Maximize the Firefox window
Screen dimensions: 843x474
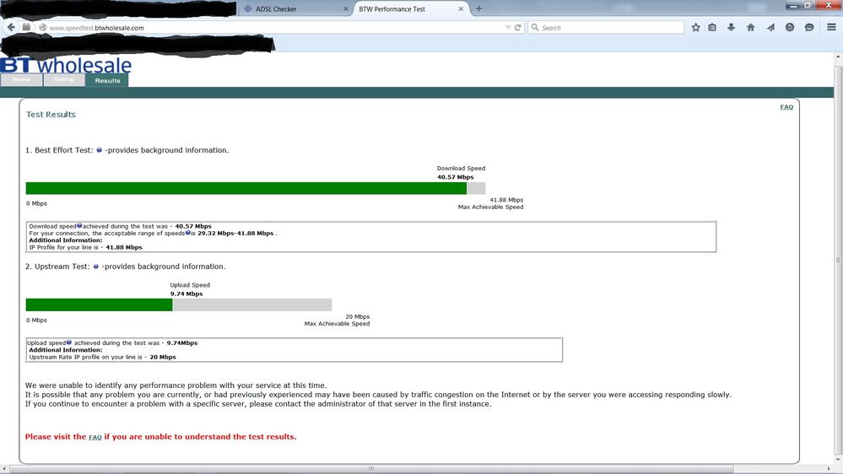click(808, 5)
